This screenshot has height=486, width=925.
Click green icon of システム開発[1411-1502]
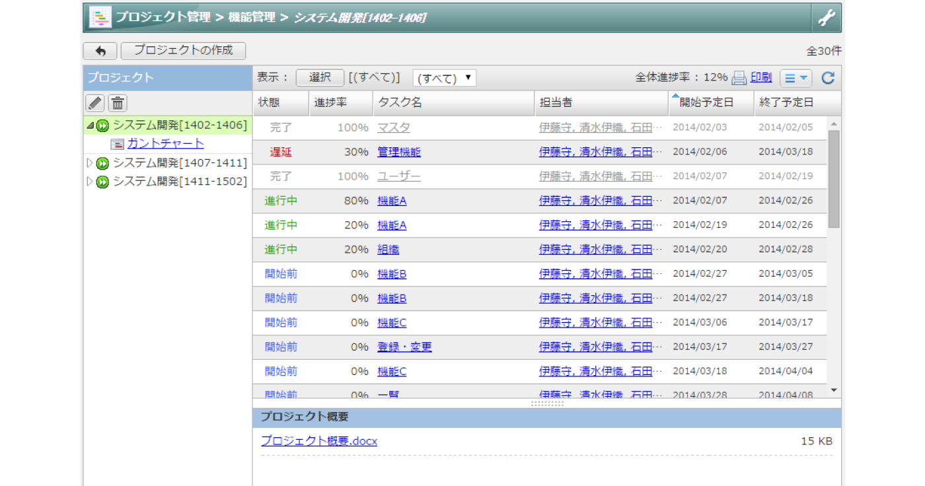pos(102,182)
